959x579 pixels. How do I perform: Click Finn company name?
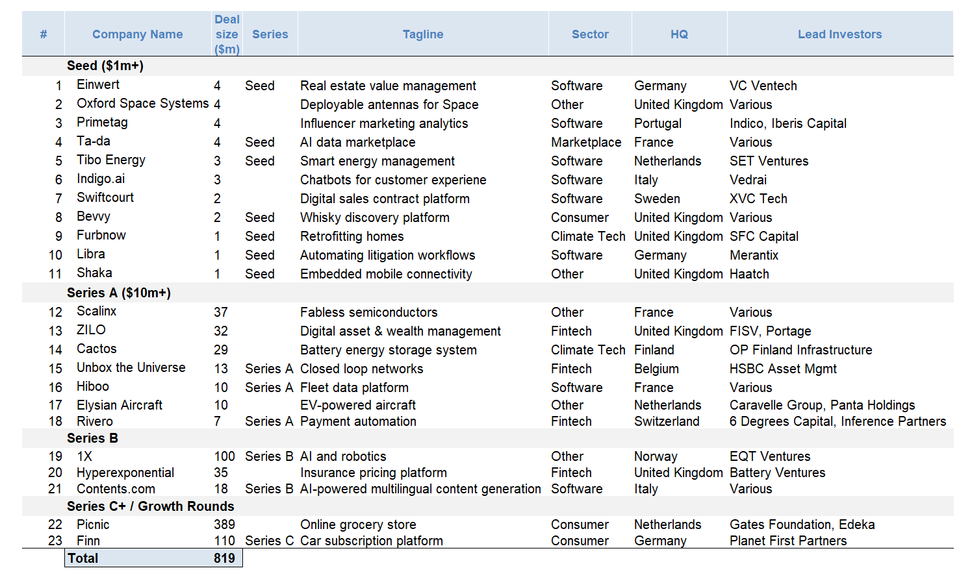[x=88, y=541]
